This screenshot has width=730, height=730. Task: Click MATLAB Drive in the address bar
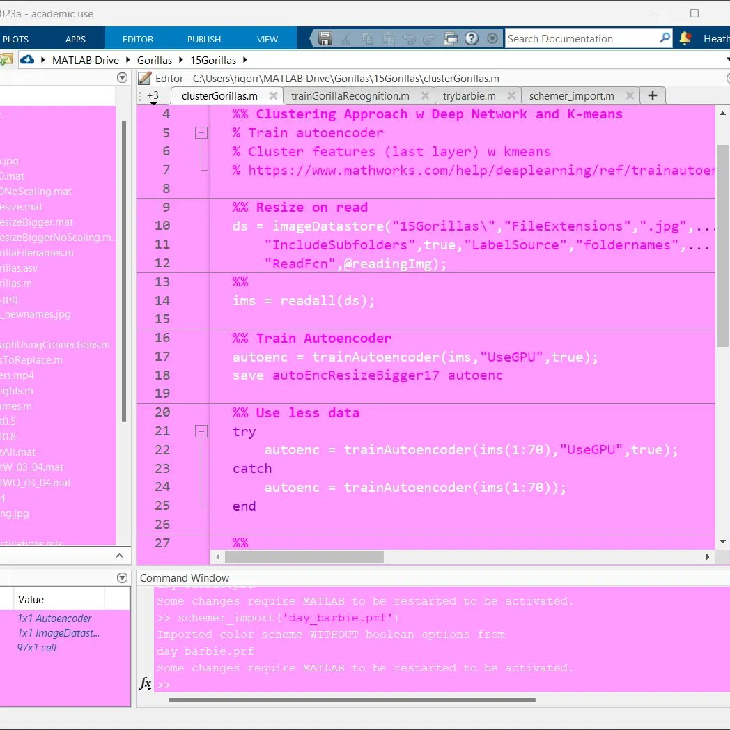pos(86,61)
